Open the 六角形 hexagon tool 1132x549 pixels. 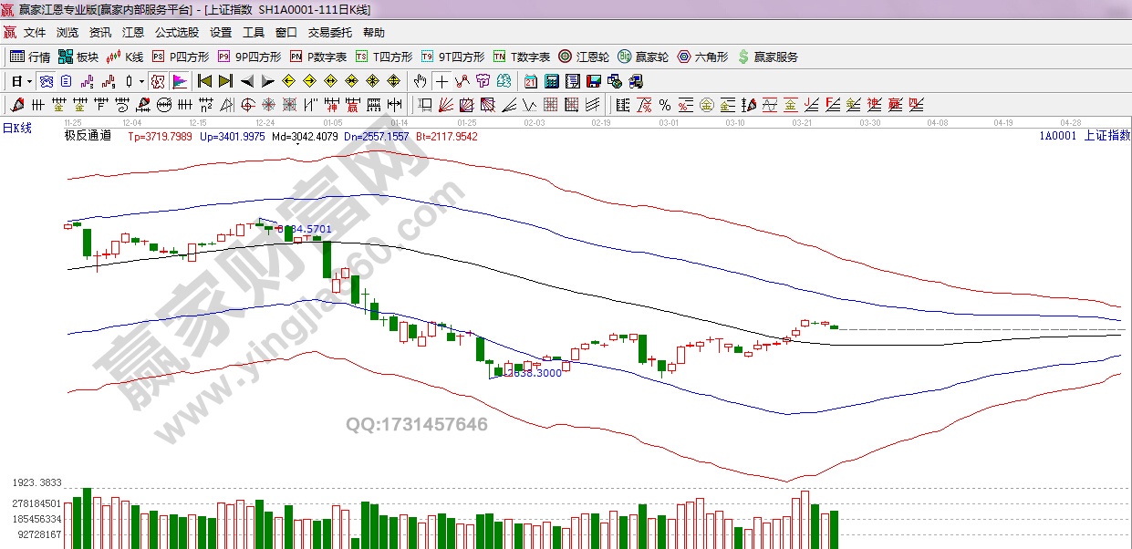click(703, 57)
